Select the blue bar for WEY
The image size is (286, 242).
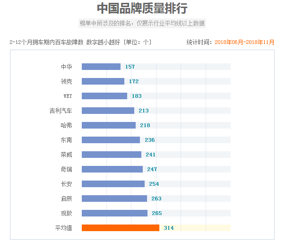pos(104,96)
